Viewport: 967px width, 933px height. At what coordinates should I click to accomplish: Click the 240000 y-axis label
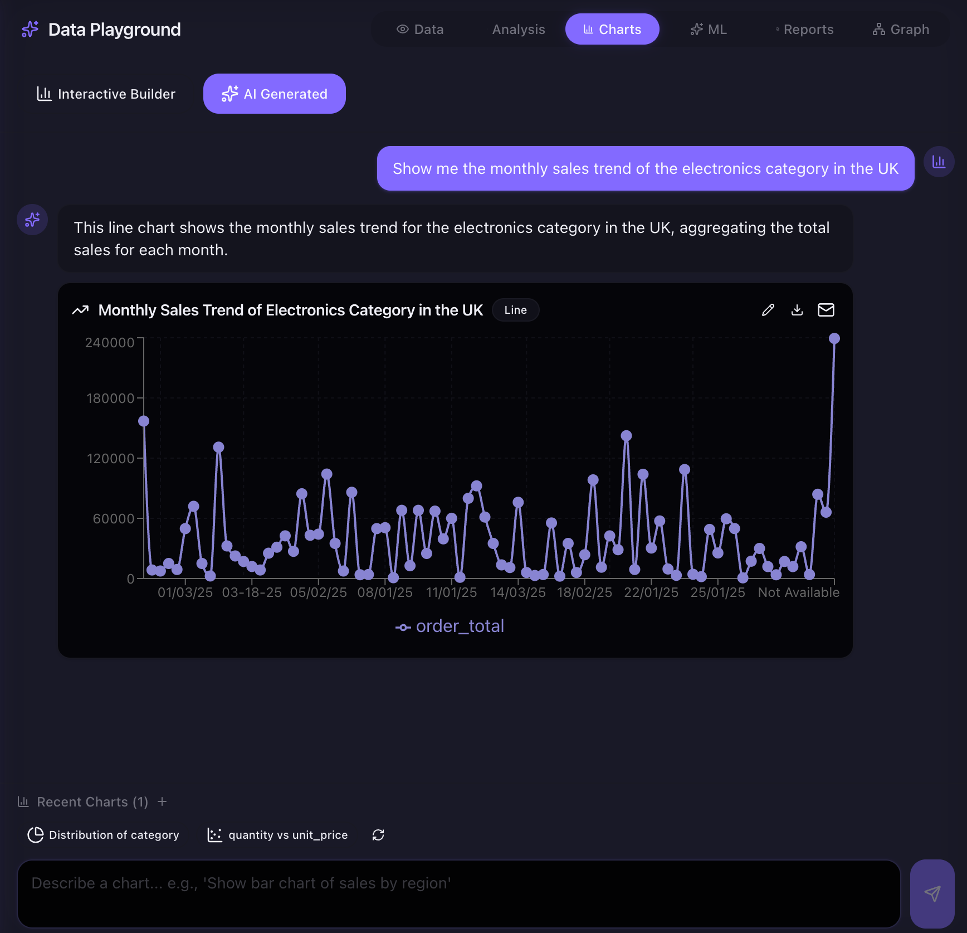[x=110, y=342]
